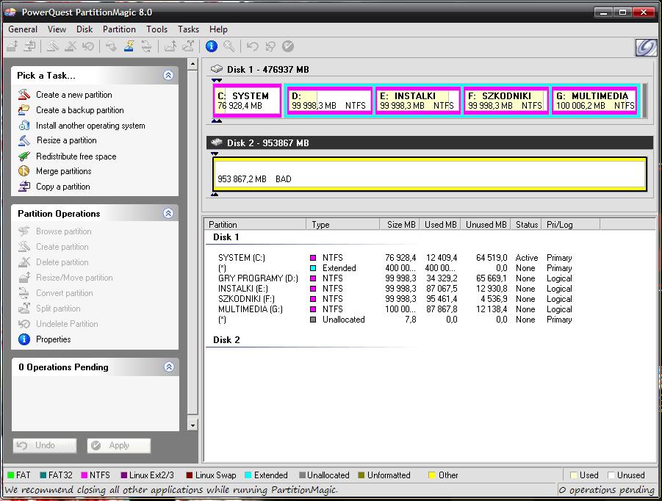The height and width of the screenshot is (501, 662).
Task: Click the Install another operating system icon
Action: click(x=24, y=126)
